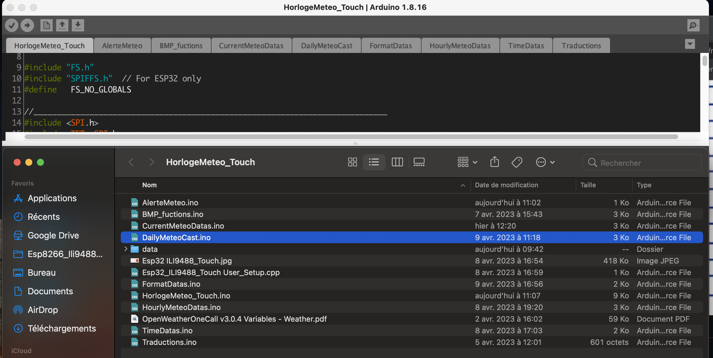Click the Finder share icon
The height and width of the screenshot is (358, 713).
tap(495, 162)
